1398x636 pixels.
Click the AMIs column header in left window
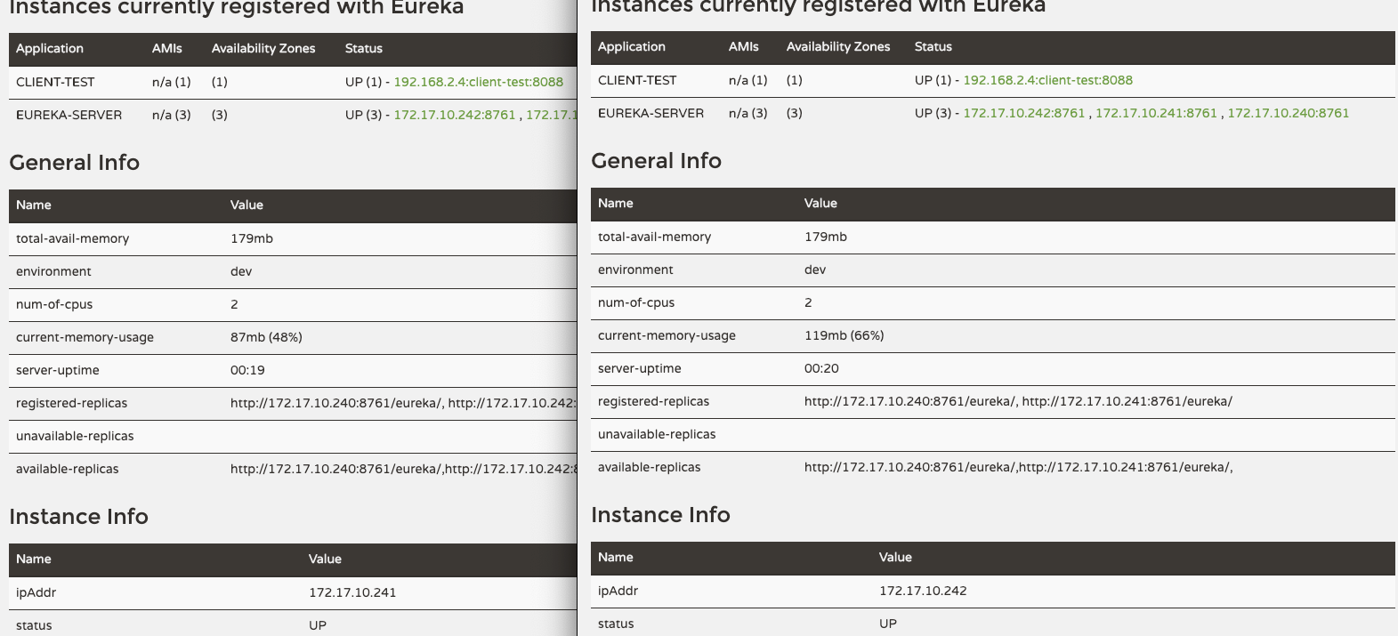pos(167,49)
